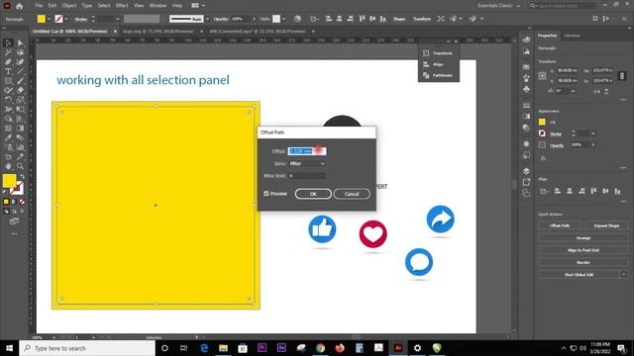Click Start Global Edit button
This screenshot has width=634, height=356.
pos(579,275)
